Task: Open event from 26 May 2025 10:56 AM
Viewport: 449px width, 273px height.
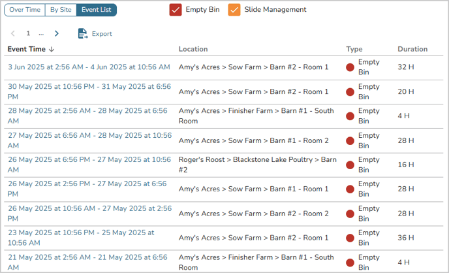Action: point(89,214)
